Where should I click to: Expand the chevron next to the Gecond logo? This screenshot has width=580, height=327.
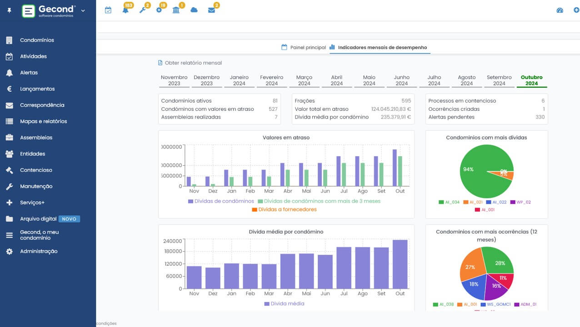pyautogui.click(x=82, y=10)
